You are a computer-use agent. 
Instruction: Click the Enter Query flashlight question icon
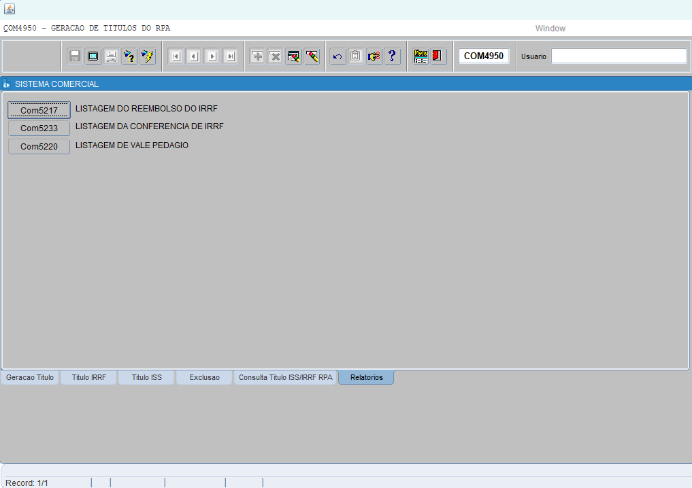tap(129, 56)
